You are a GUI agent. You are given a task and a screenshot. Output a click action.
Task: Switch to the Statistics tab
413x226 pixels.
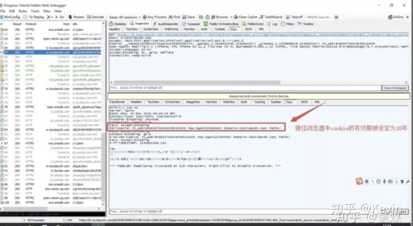pos(118,24)
